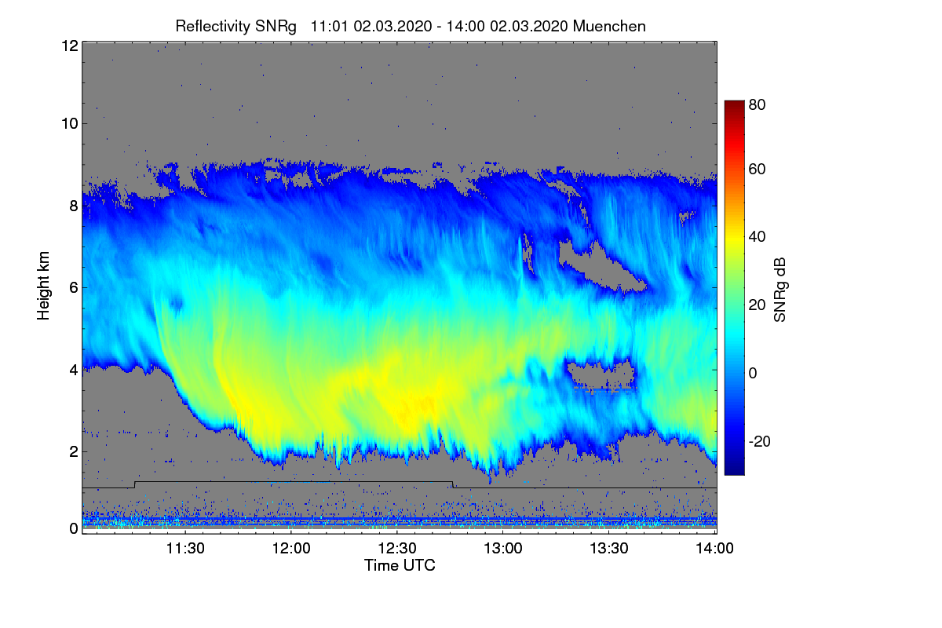Click the x-axis tick label 12:00
This screenshot has height=628, width=942.
tap(292, 548)
